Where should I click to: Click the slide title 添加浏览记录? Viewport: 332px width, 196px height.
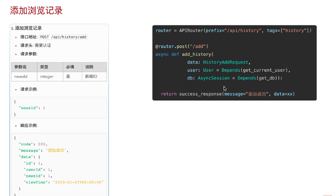36,10
